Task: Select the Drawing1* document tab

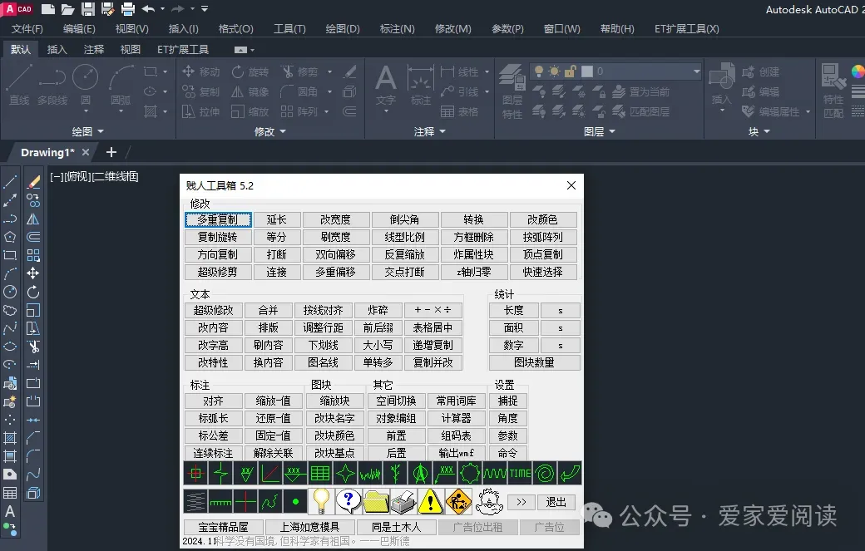Action: 47,152
